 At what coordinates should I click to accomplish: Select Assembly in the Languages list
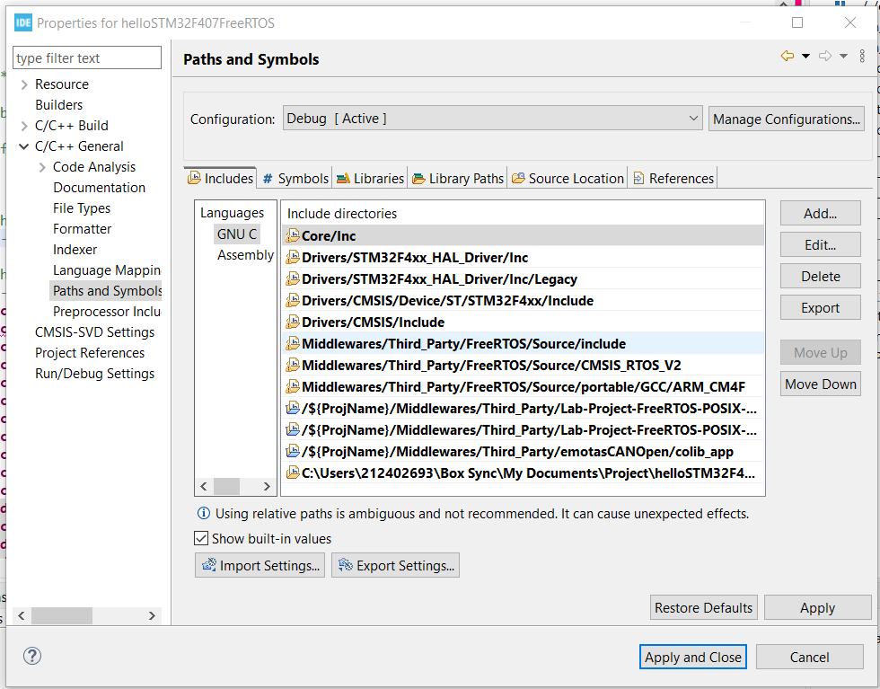coord(244,255)
